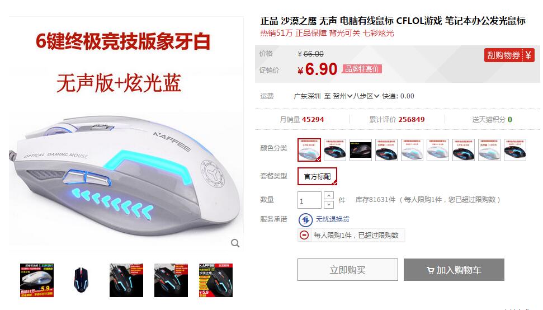Increase quantity with the up arrow
This screenshot has width=543, height=310.
pyautogui.click(x=329, y=195)
